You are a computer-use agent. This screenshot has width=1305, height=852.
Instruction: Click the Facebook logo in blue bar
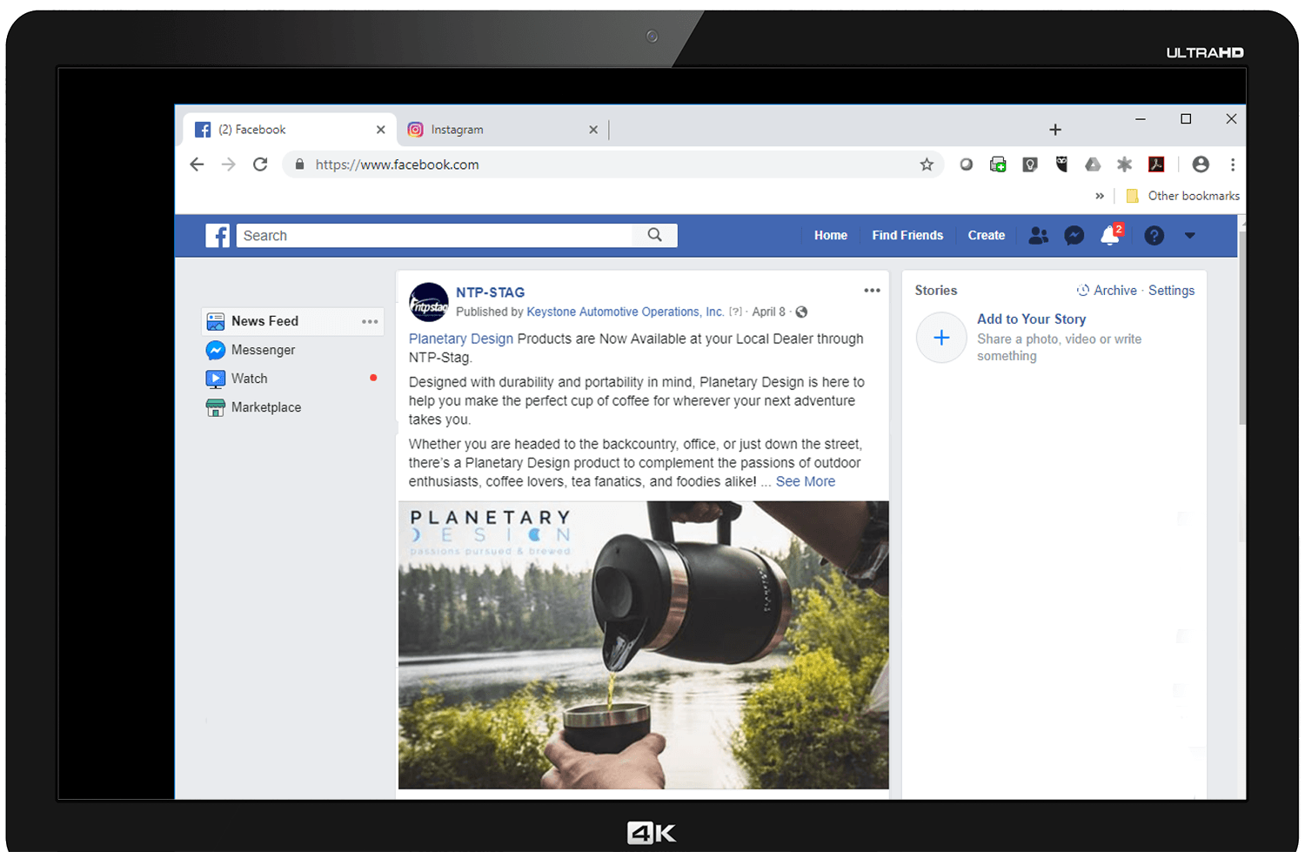[x=217, y=236]
